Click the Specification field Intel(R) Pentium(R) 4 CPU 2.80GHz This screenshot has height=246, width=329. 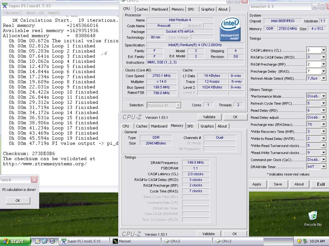pos(195,45)
